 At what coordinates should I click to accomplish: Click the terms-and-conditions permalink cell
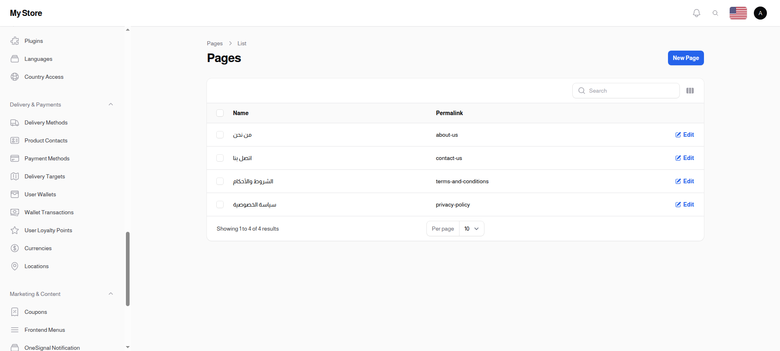[462, 181]
